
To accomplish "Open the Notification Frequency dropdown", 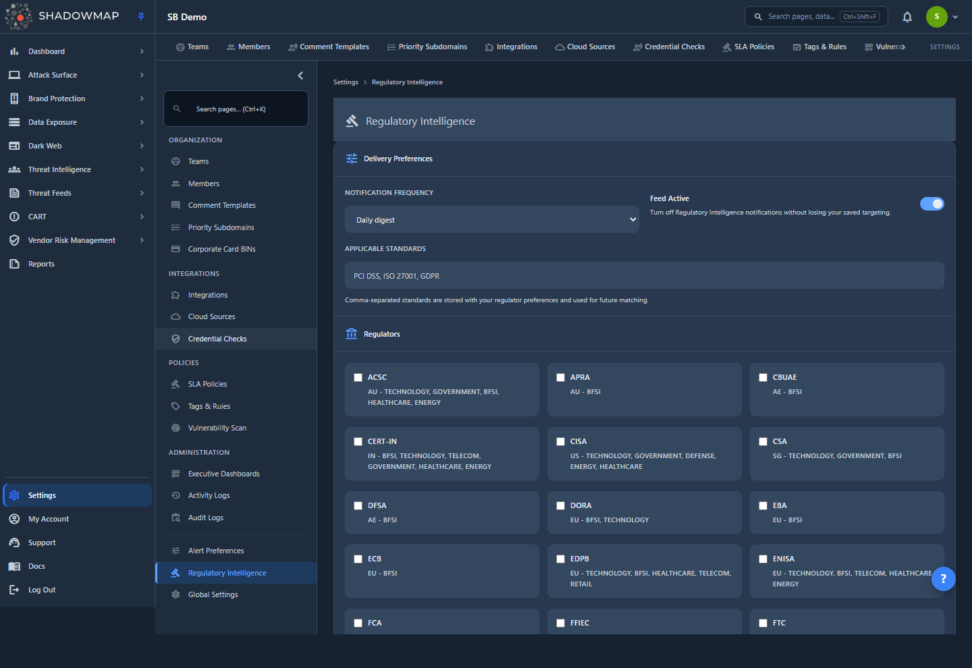I will pyautogui.click(x=492, y=219).
